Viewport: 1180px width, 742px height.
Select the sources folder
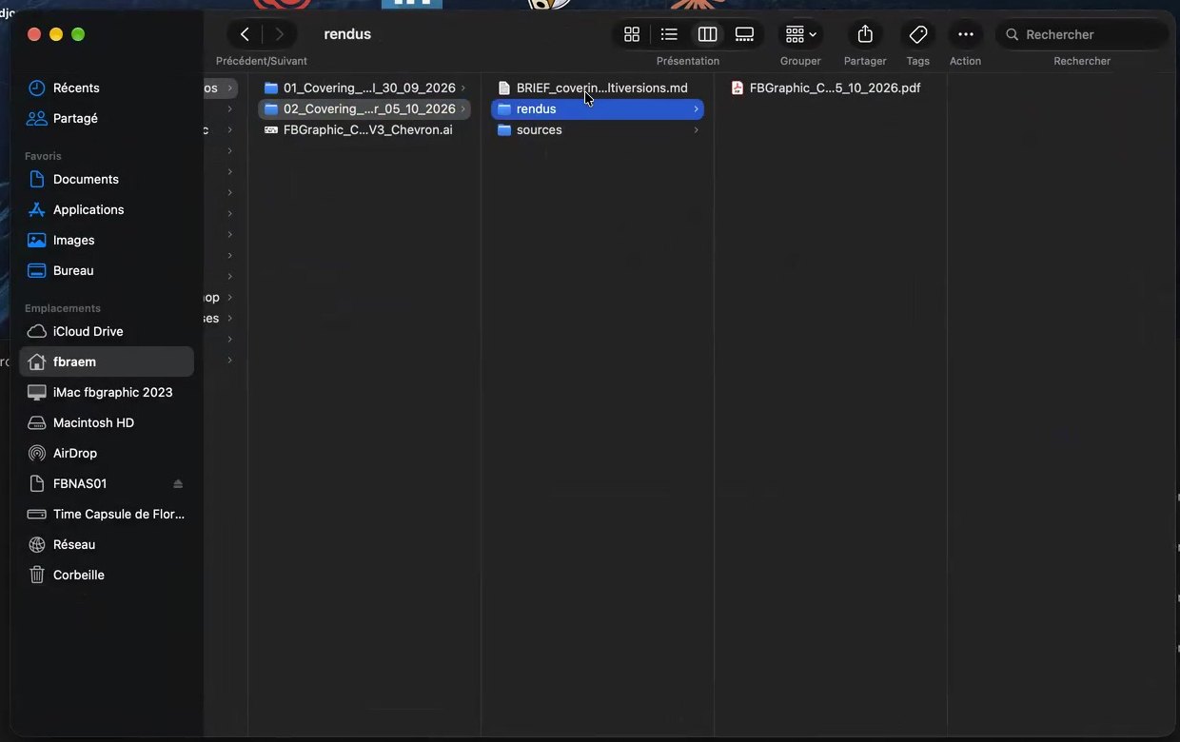598,129
